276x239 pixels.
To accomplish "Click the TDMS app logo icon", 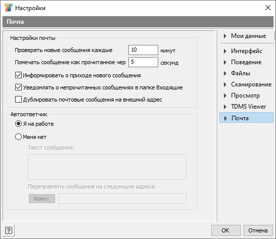I will point(8,8).
